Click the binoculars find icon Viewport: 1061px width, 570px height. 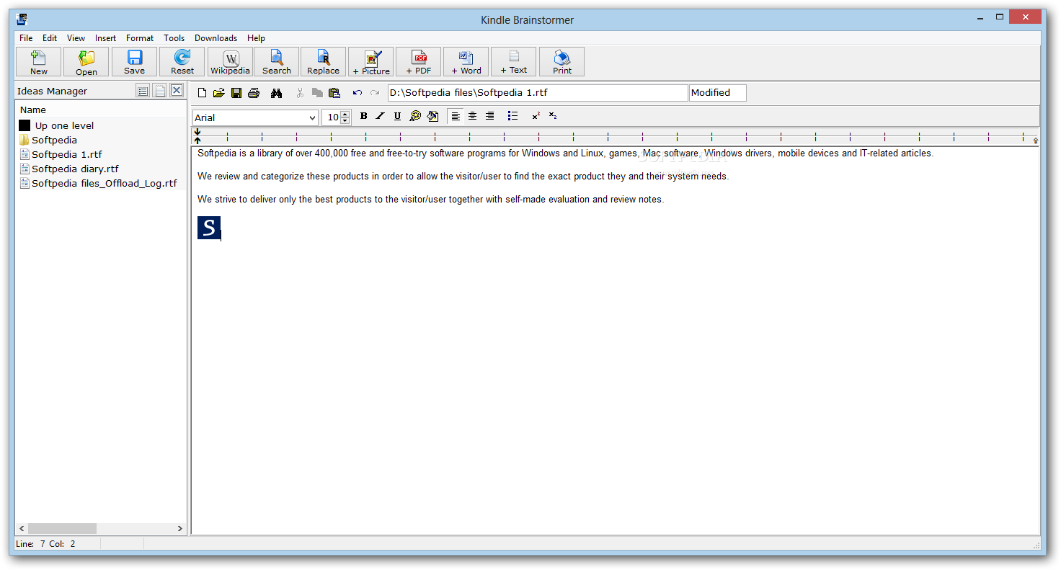coord(276,93)
